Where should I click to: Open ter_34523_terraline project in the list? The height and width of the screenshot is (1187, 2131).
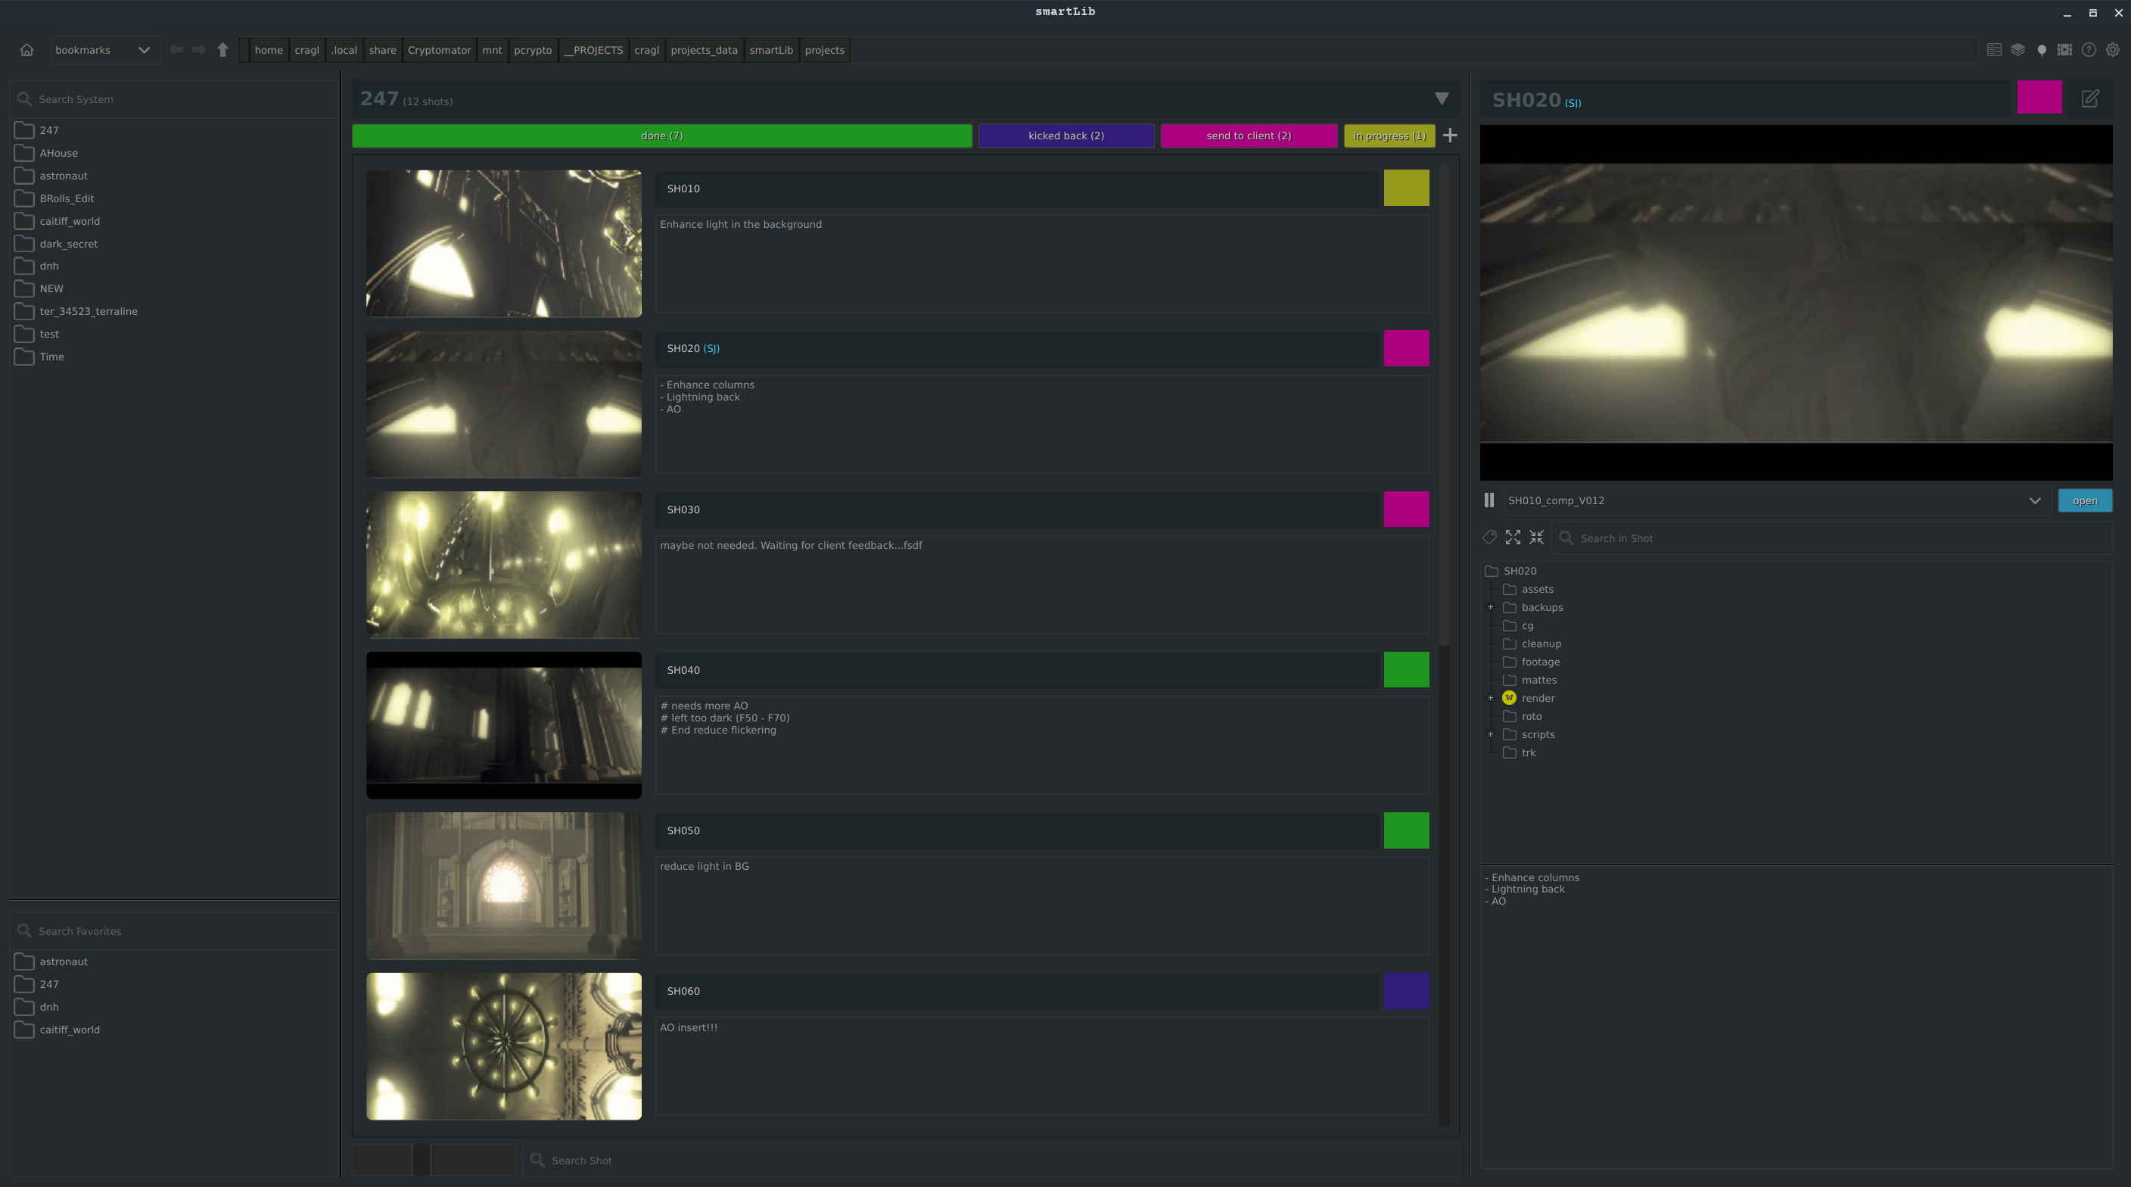[89, 311]
